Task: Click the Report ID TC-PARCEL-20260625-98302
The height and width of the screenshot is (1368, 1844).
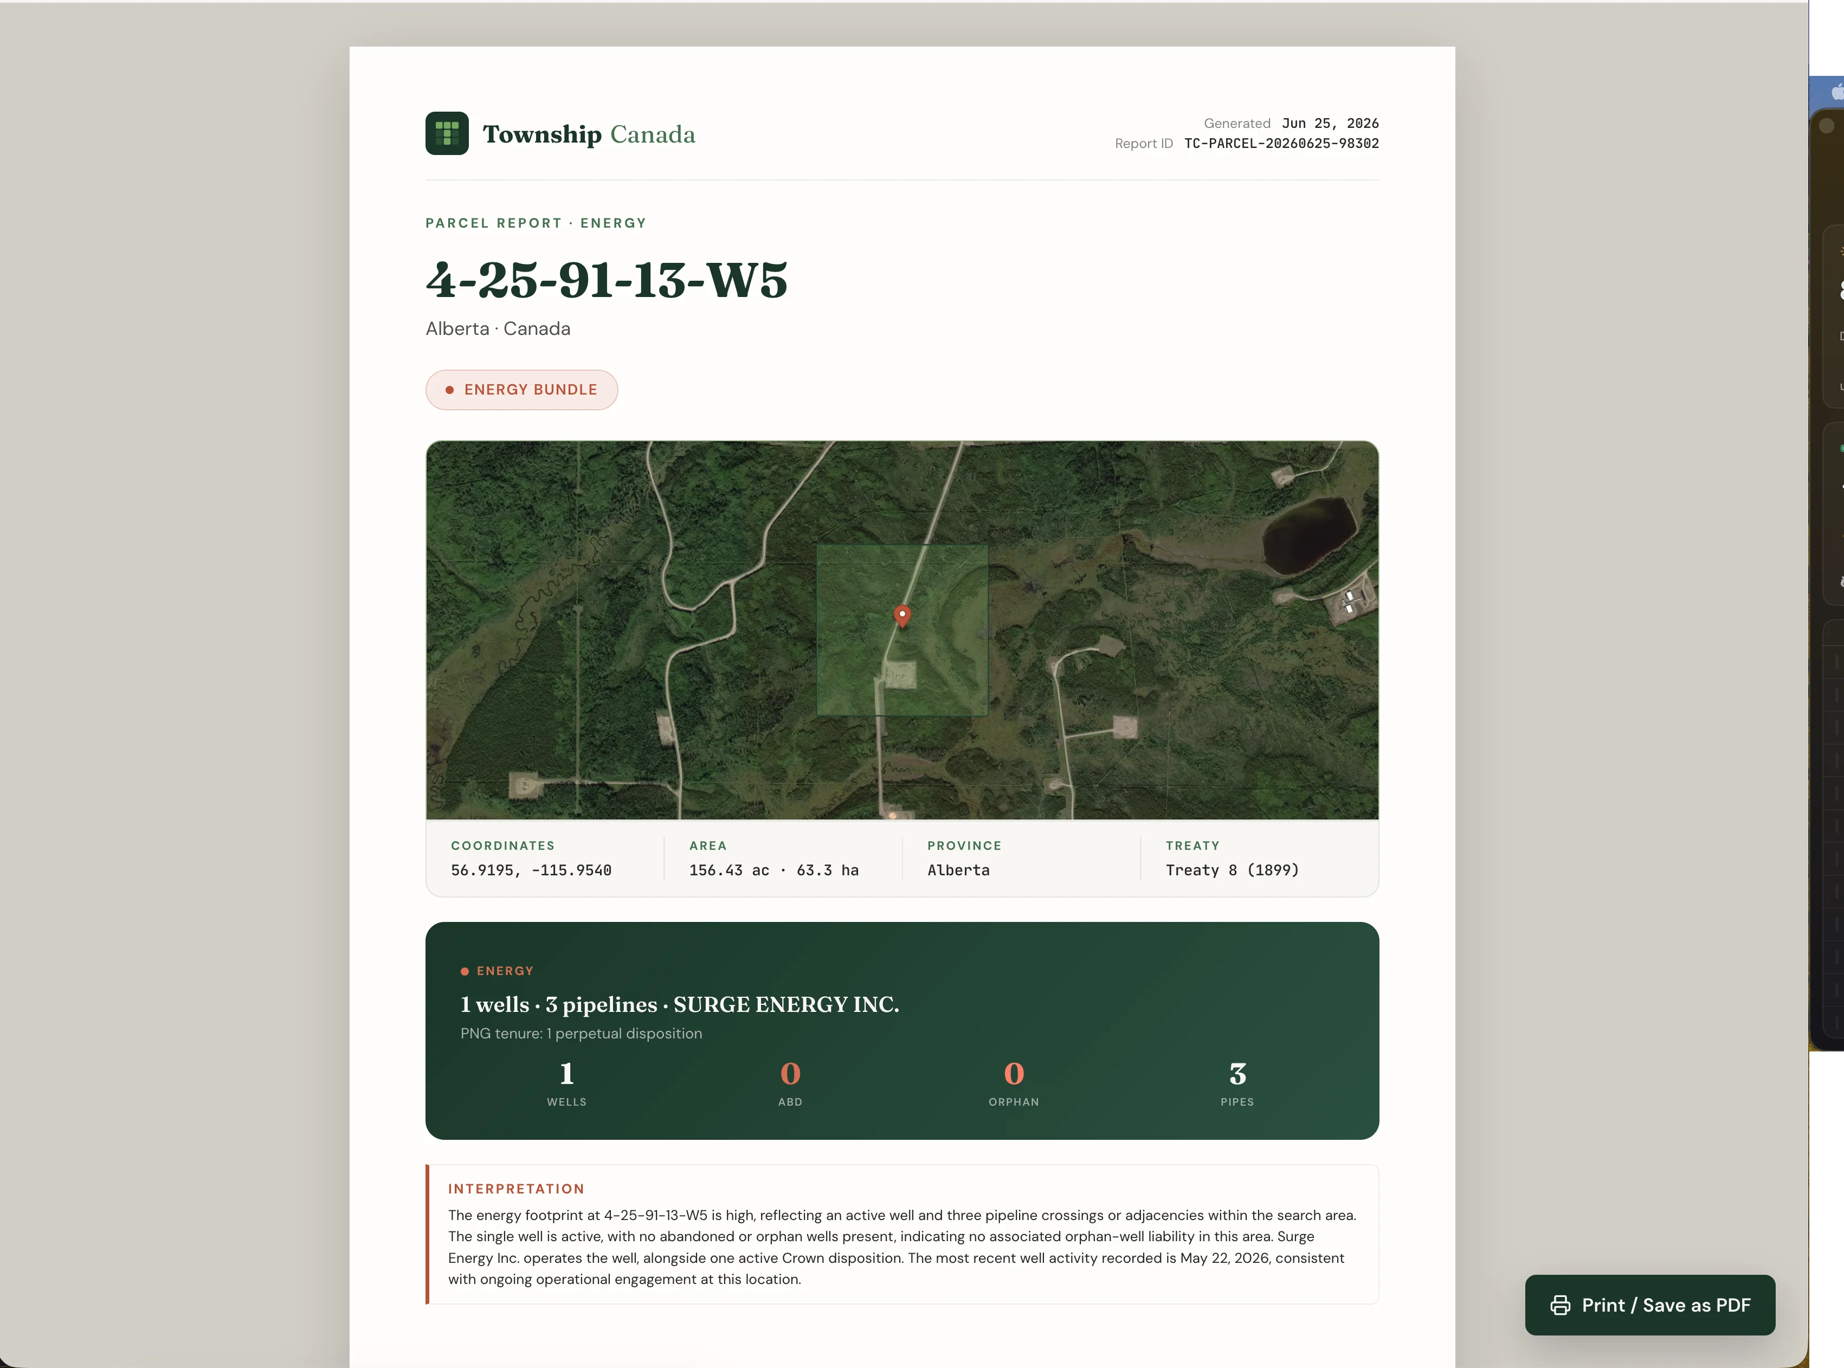Action: pos(1281,143)
